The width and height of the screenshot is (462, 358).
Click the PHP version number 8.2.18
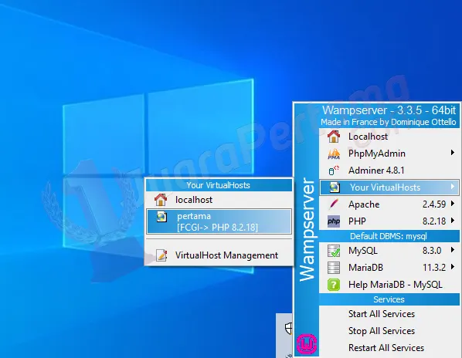[434, 221]
